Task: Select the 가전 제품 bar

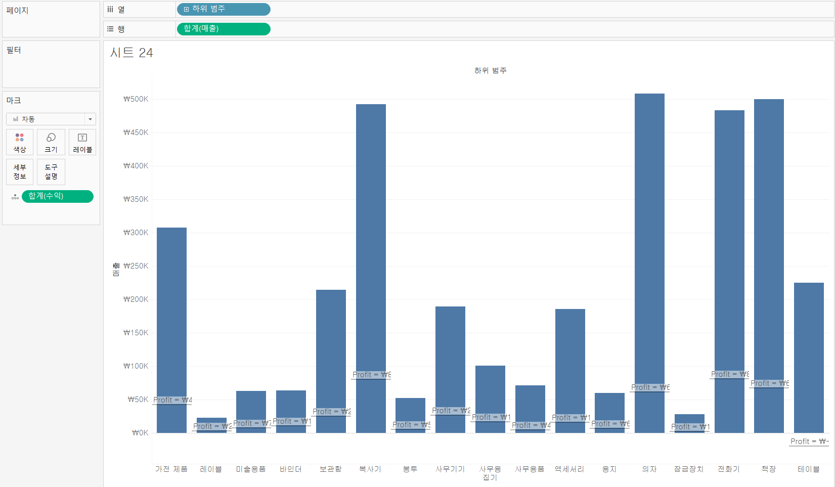Action: (x=171, y=330)
